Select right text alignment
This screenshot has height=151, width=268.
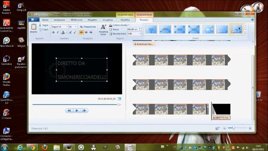[x=91, y=32]
